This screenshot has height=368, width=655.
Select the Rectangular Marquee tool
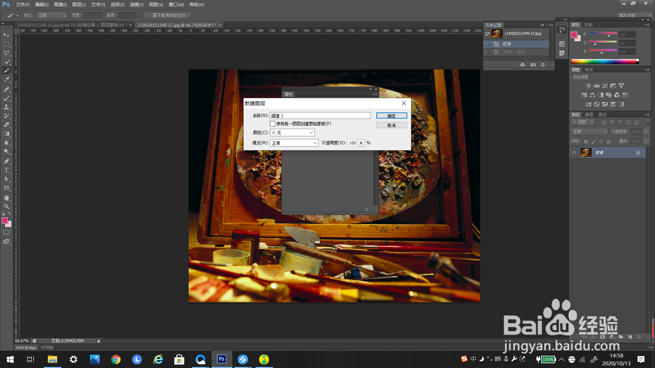(6, 44)
